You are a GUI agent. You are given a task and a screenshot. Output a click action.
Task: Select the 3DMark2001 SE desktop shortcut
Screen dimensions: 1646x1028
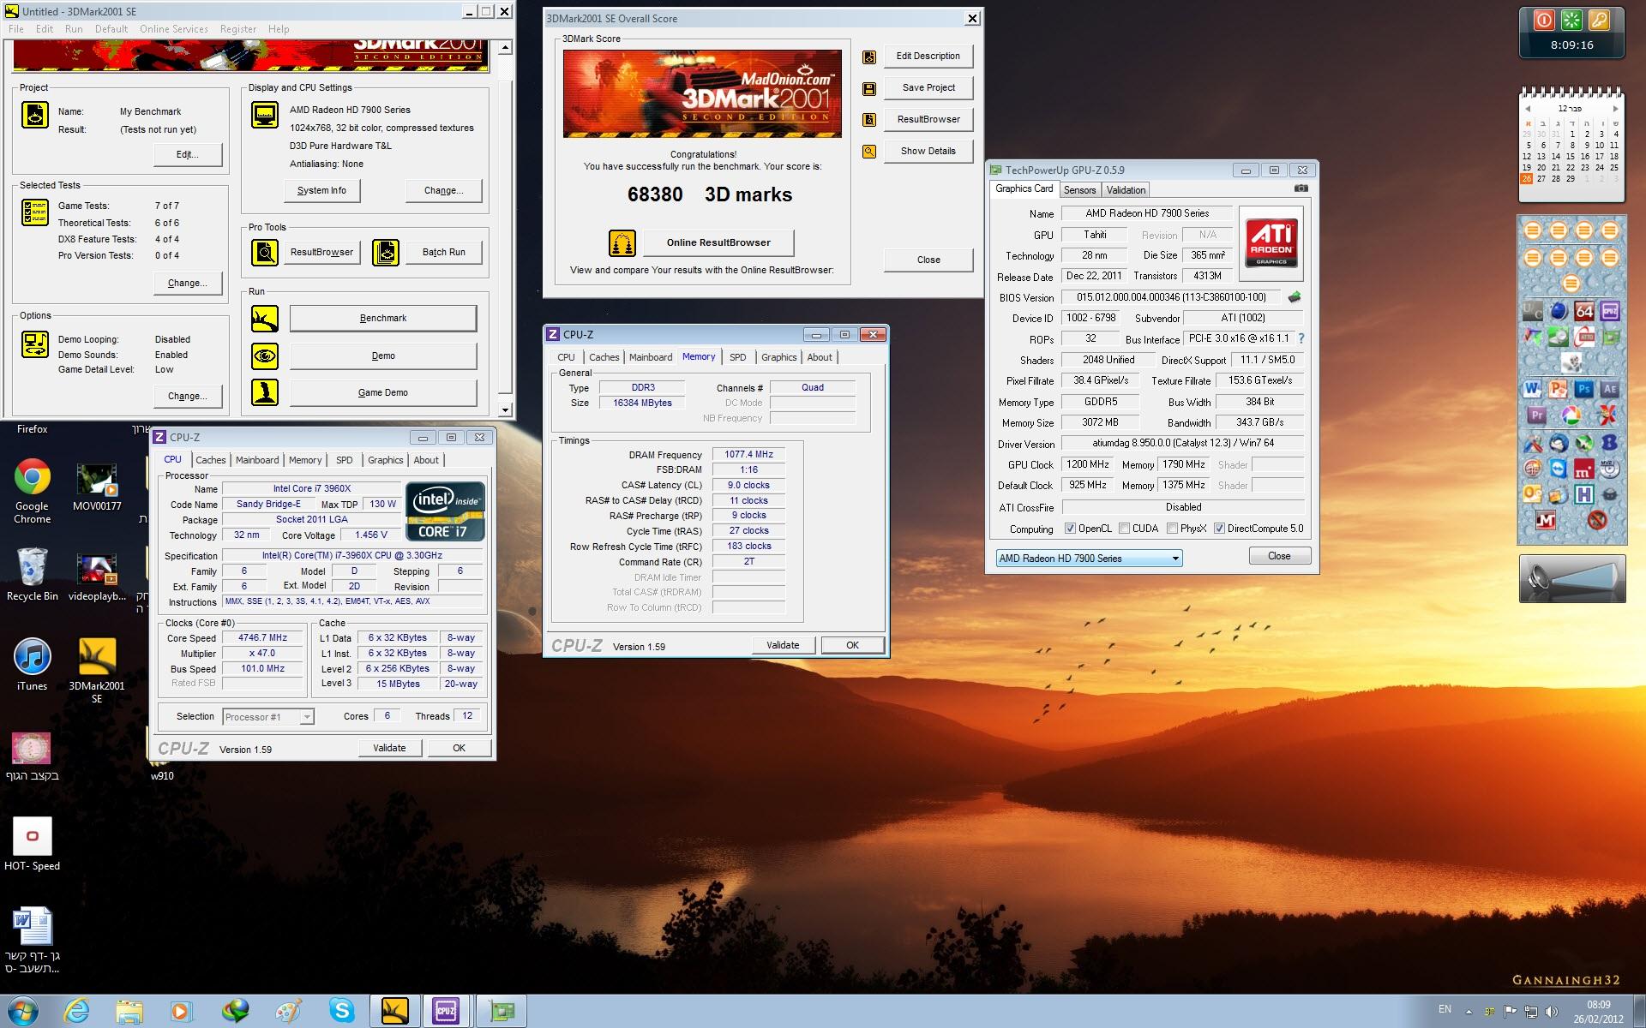pyautogui.click(x=97, y=671)
